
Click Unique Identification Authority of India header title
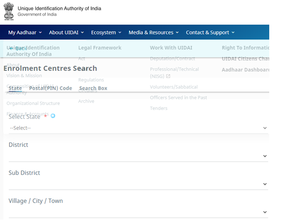pyautogui.click(x=59, y=8)
